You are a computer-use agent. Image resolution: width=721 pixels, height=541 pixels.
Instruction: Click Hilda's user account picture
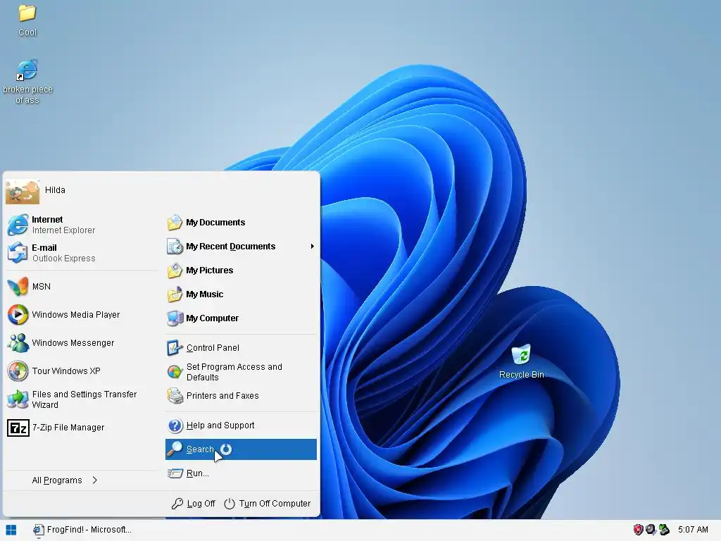(22, 190)
